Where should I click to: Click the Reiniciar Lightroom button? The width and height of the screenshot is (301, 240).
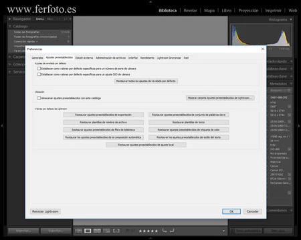(x=45, y=211)
